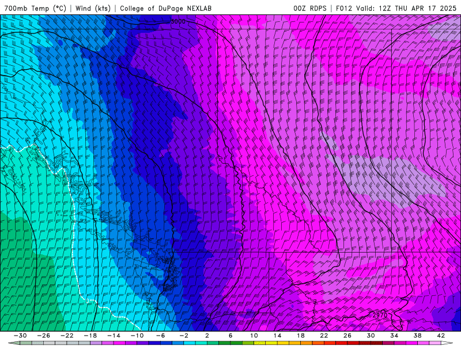Click the "-26" color scale label

coord(44,336)
